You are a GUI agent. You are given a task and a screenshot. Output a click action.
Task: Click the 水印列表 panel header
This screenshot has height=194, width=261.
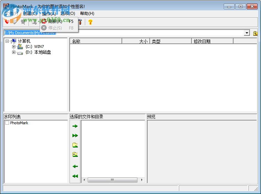pos(35,117)
